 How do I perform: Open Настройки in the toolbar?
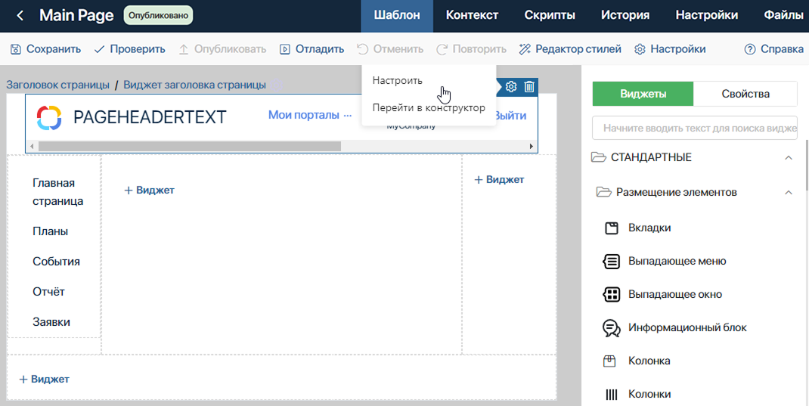(670, 49)
